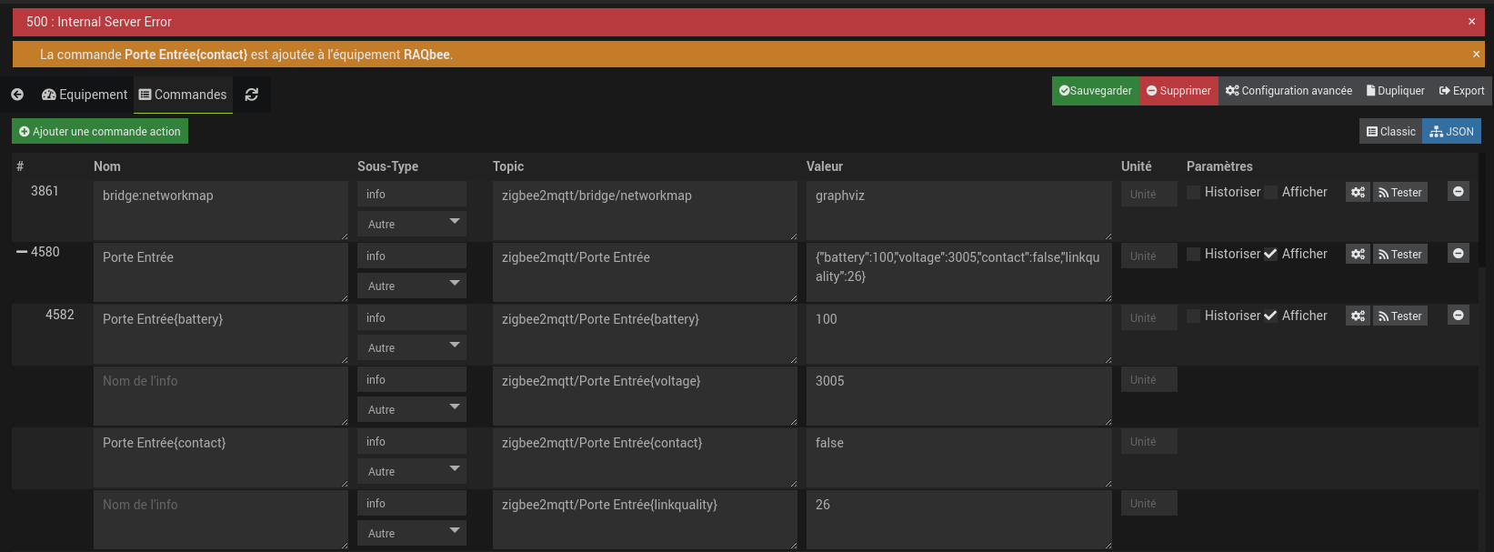1494x552 pixels.
Task: Close the orange command added notification
Action: [1476, 55]
